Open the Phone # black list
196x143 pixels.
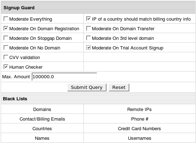point(140,119)
